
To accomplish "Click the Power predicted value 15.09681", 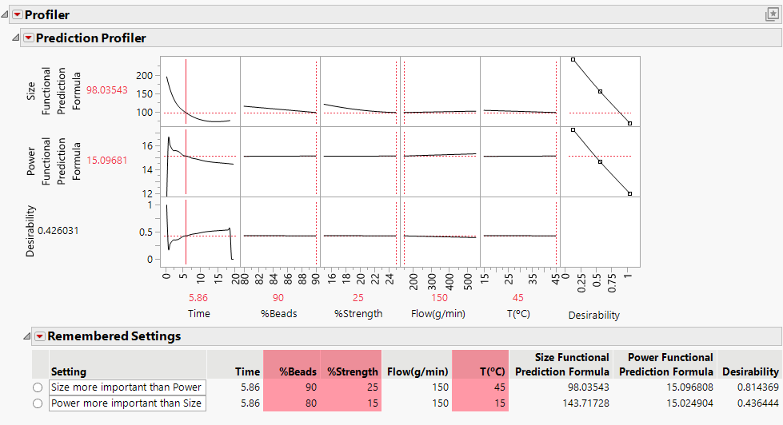I will coord(107,161).
